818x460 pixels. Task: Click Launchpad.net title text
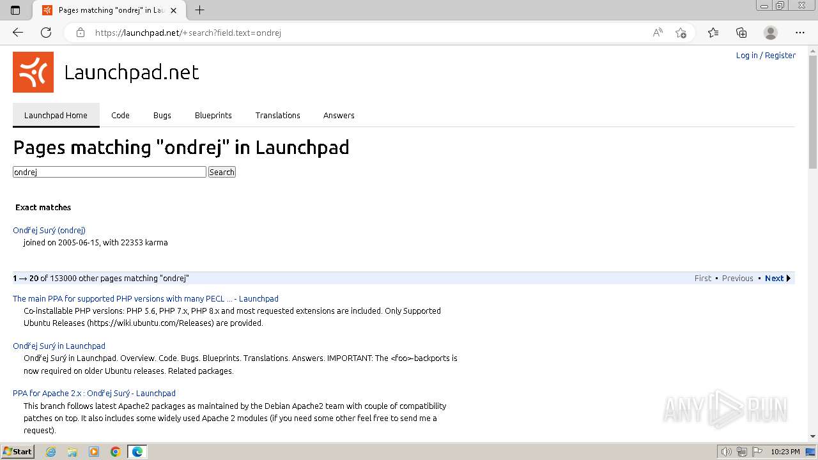click(132, 72)
